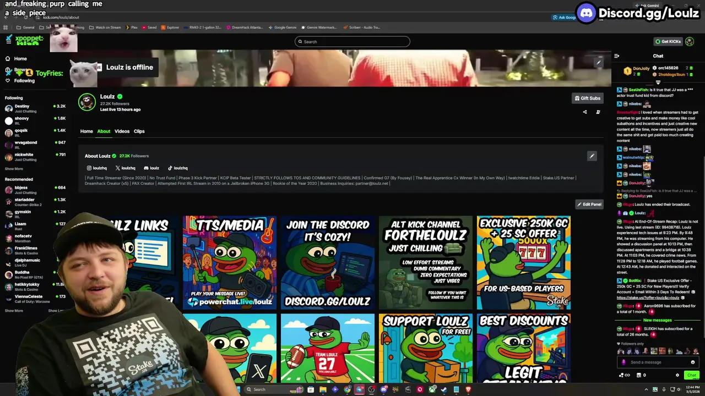Open the Best Discounts panel image

pos(524,348)
